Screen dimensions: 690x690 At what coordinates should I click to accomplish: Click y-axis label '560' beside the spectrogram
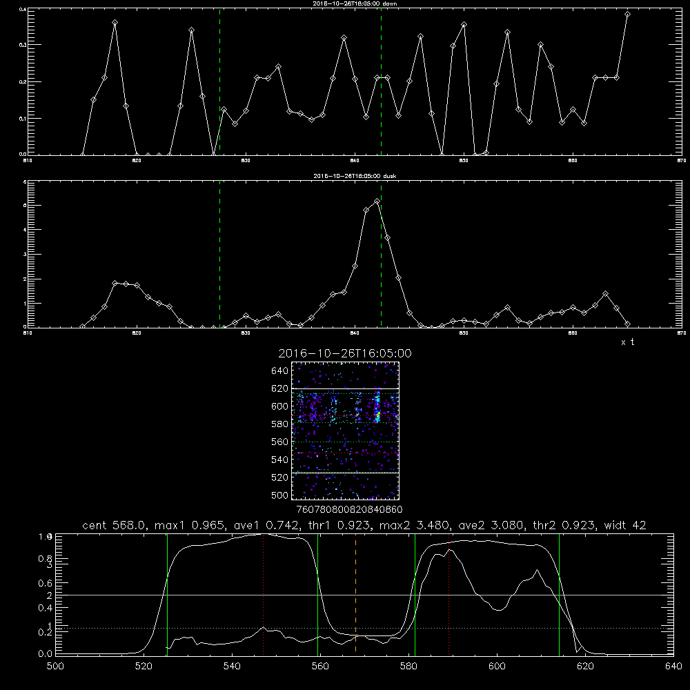tap(280, 442)
